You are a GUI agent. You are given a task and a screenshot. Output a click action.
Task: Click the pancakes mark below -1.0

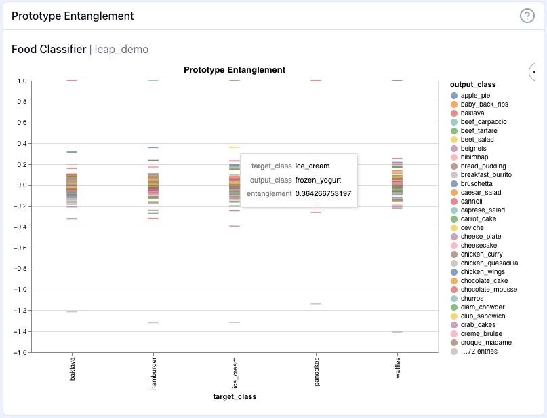click(x=316, y=303)
